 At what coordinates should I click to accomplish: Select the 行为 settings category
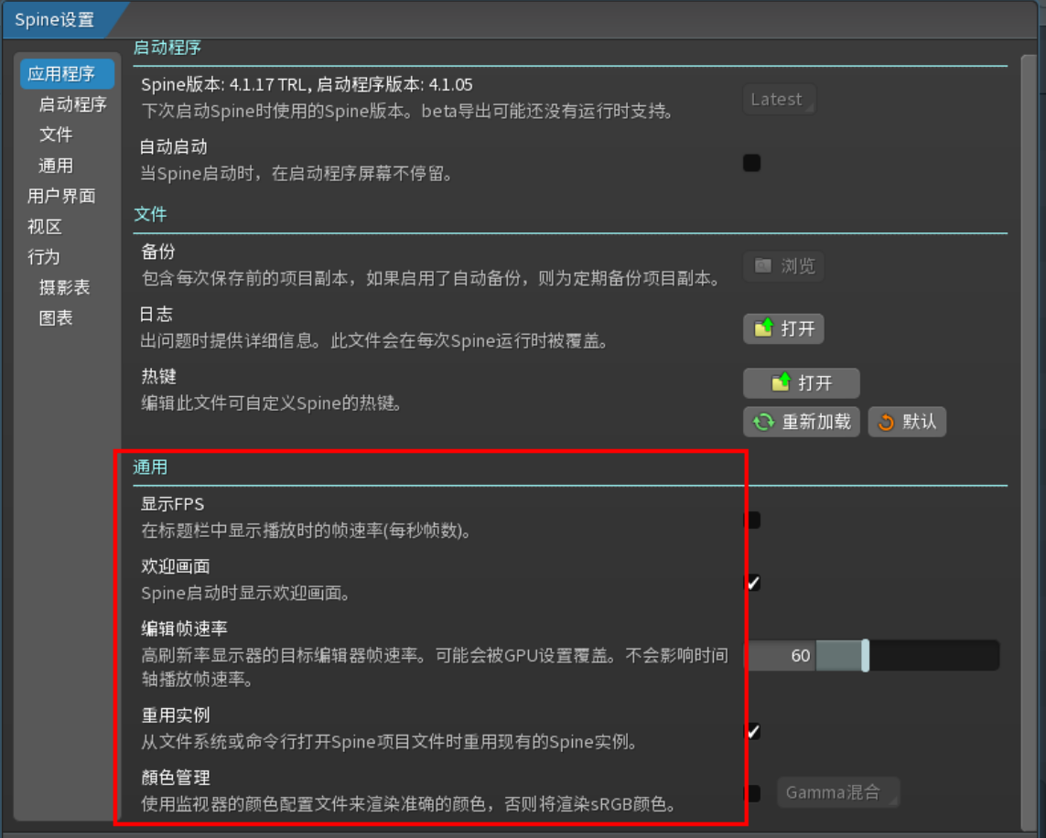44,257
